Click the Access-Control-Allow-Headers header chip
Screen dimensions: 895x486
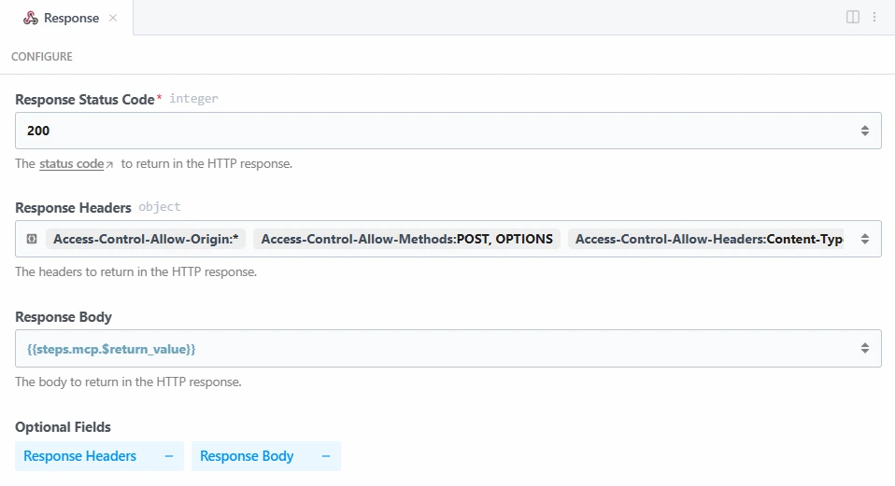(x=708, y=239)
